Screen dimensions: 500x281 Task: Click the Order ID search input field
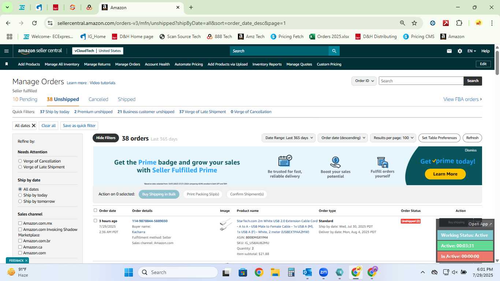click(x=421, y=81)
